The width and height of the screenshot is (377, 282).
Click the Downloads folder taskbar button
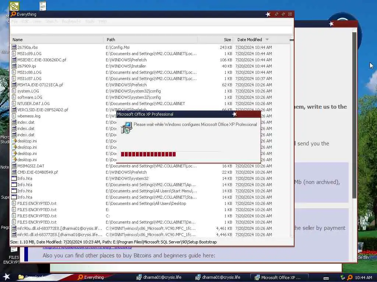pos(31,277)
